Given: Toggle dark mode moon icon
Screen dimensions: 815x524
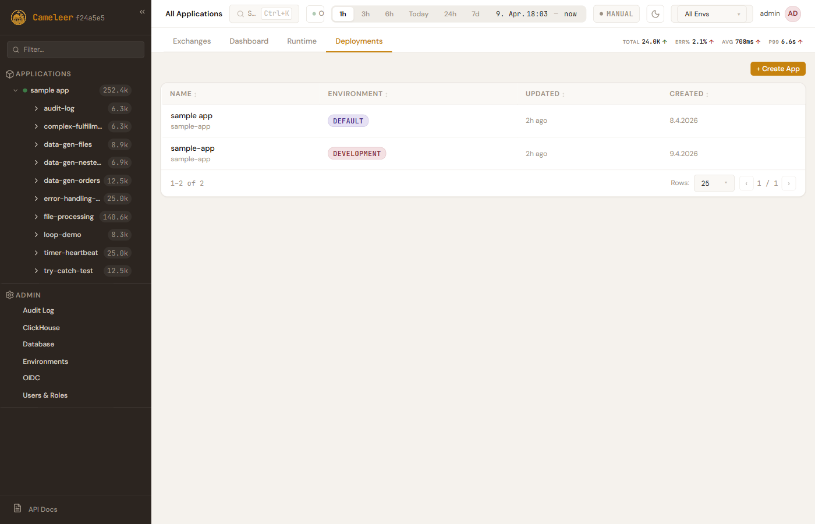Looking at the screenshot, I should point(655,14).
